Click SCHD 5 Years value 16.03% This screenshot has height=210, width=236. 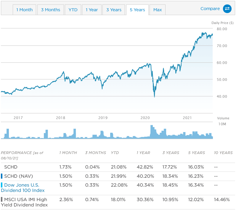point(196,167)
